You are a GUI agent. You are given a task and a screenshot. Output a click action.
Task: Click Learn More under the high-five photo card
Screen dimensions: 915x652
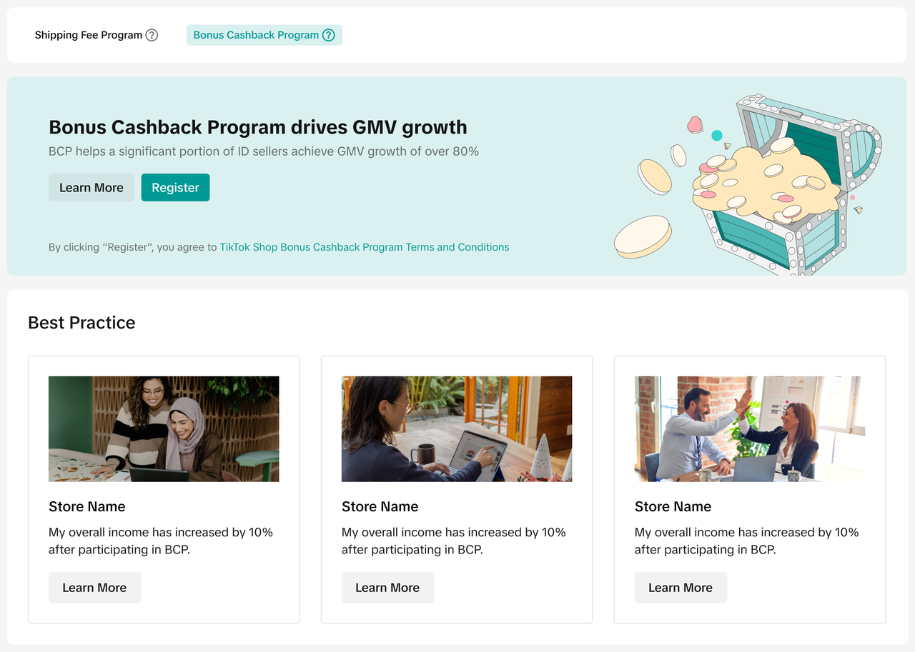point(681,588)
